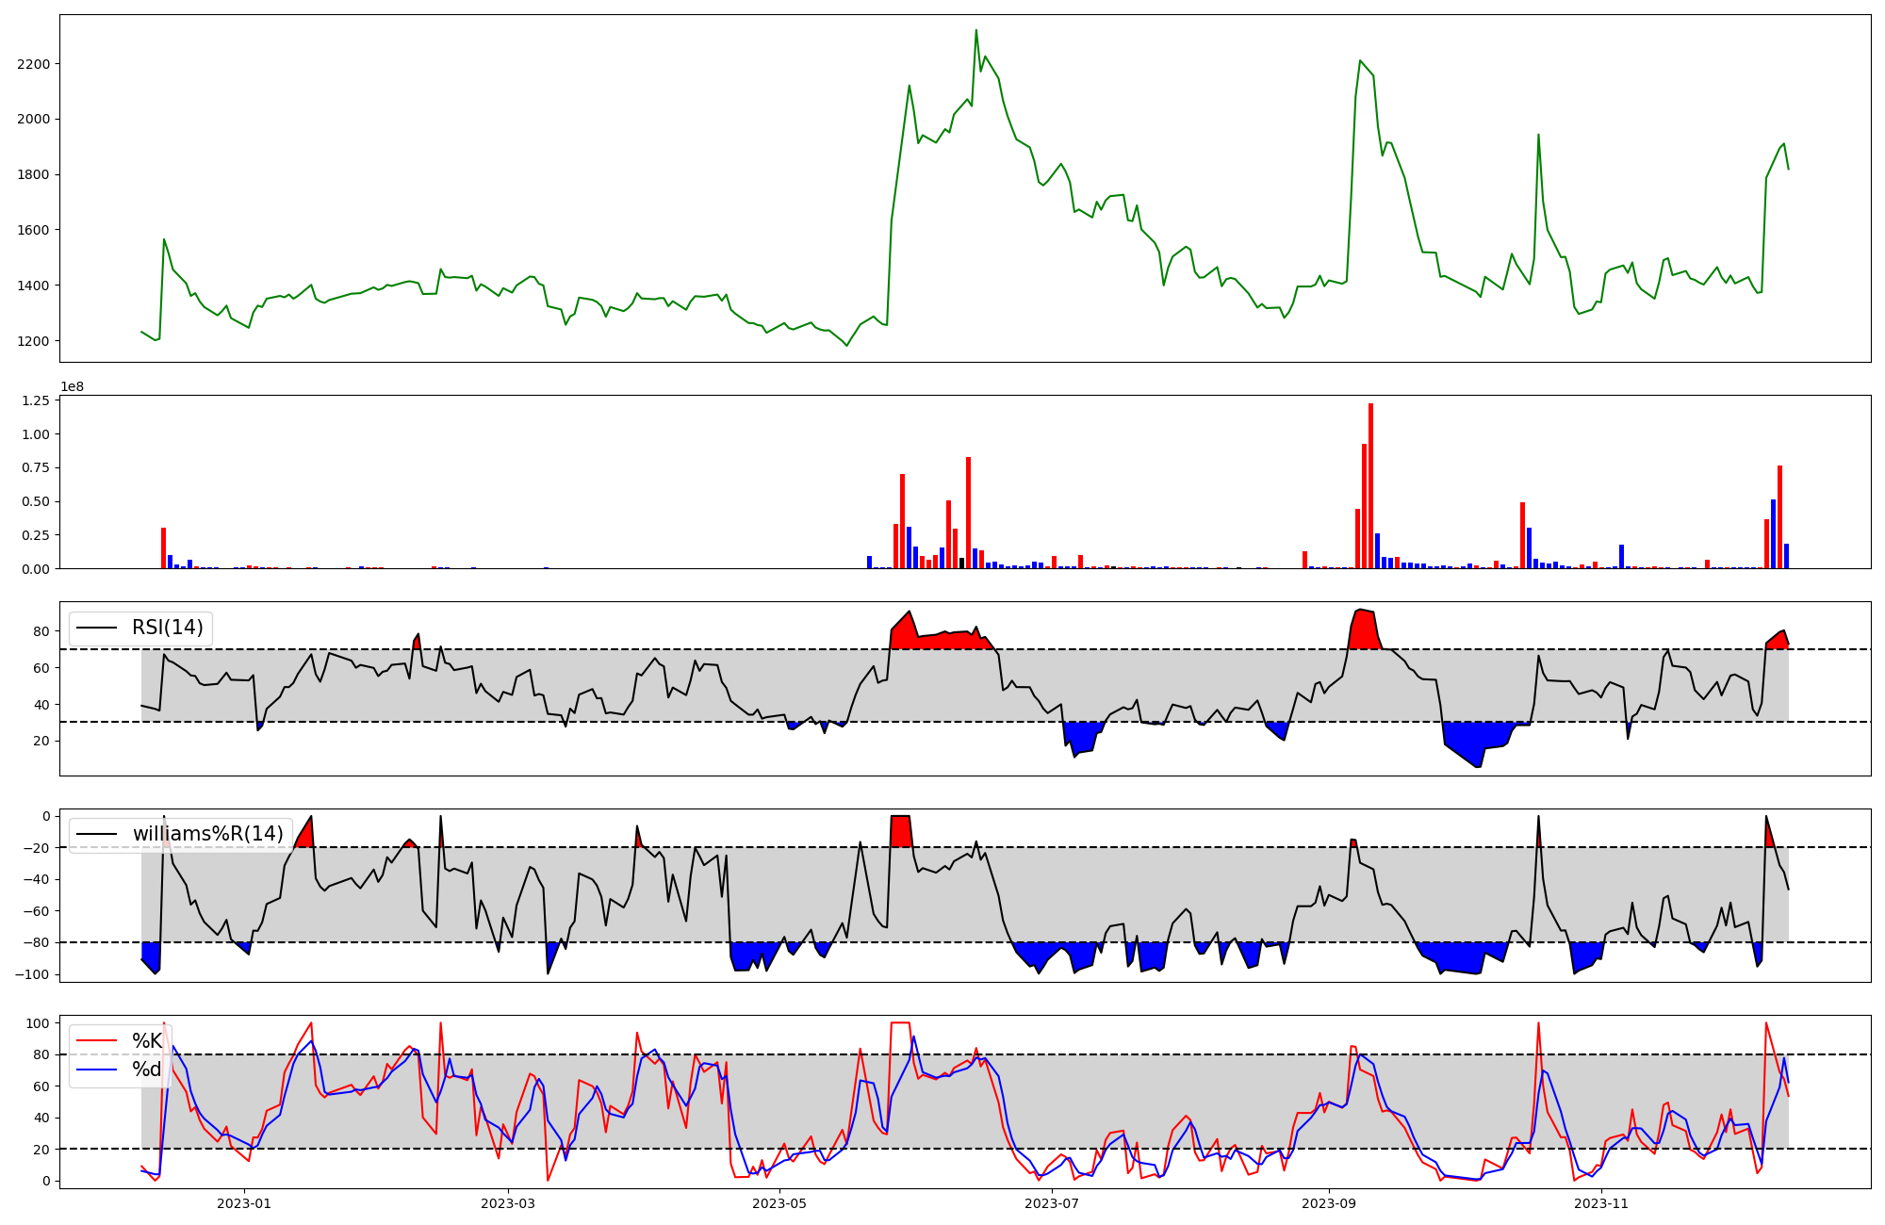Click the 2023-09 x-axis tick label
Screen dimensions: 1885x1225
(x=1328, y=1203)
